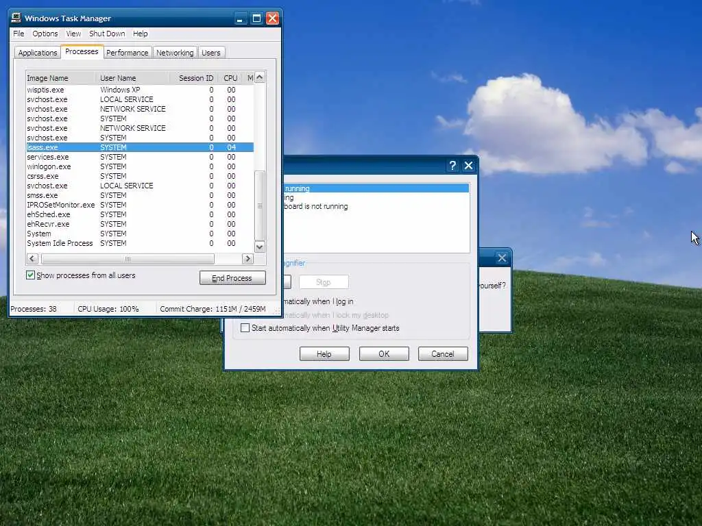Select the lsass.exe process row
Image resolution: width=702 pixels, height=526 pixels.
click(x=140, y=147)
